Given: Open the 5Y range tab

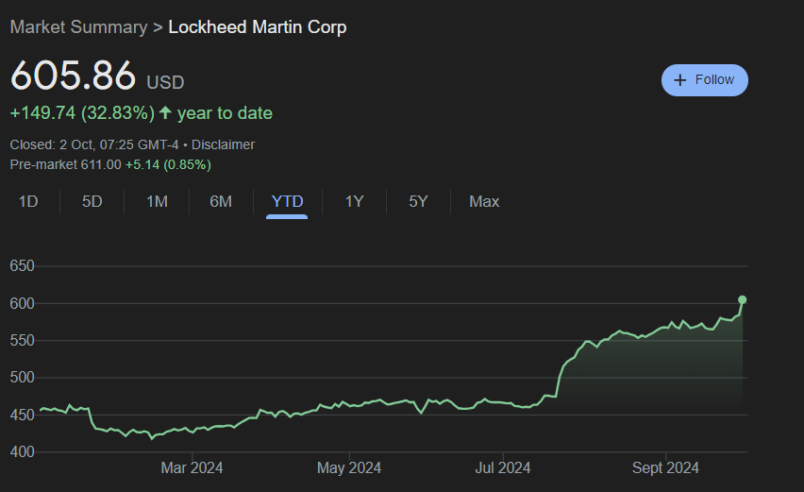Looking at the screenshot, I should click(418, 202).
